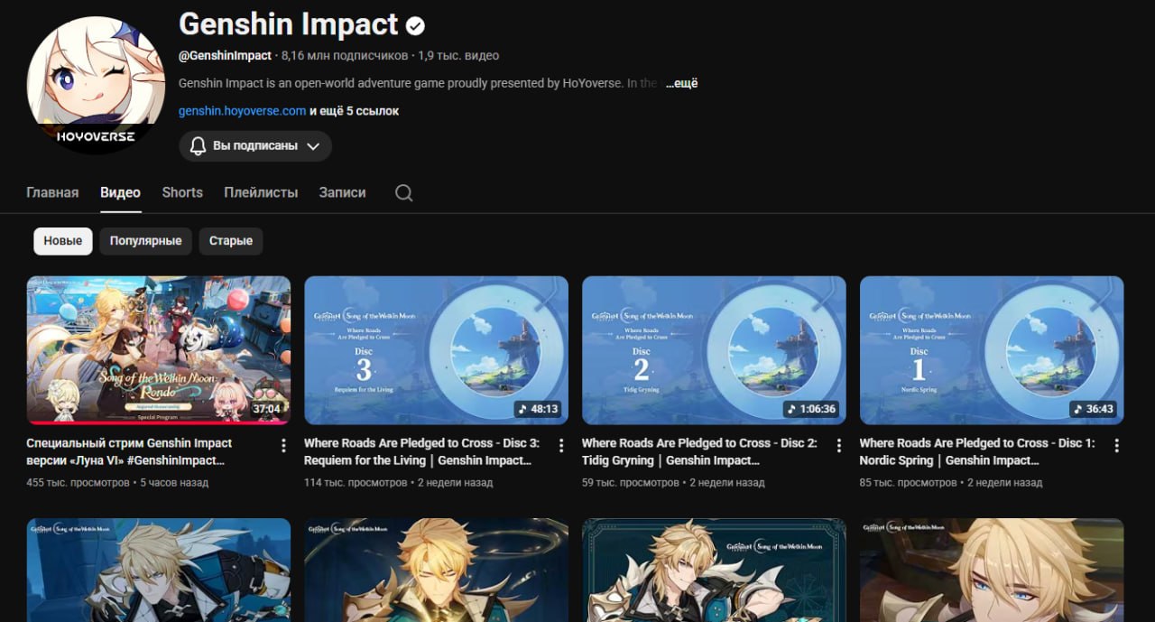Click the Genshin Impact channel avatar
Viewport: 1155px width, 622px height.
[96, 83]
